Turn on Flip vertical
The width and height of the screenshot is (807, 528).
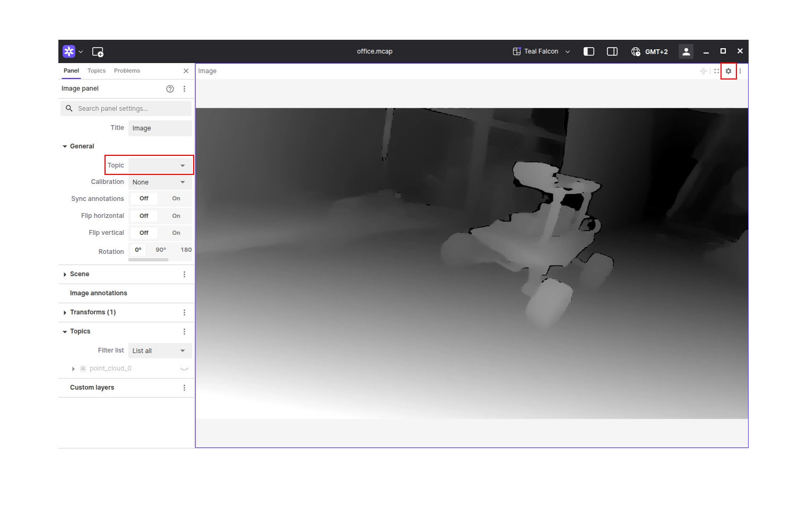pos(176,232)
